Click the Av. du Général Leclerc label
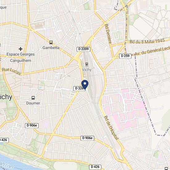 (x=152, y=51)
